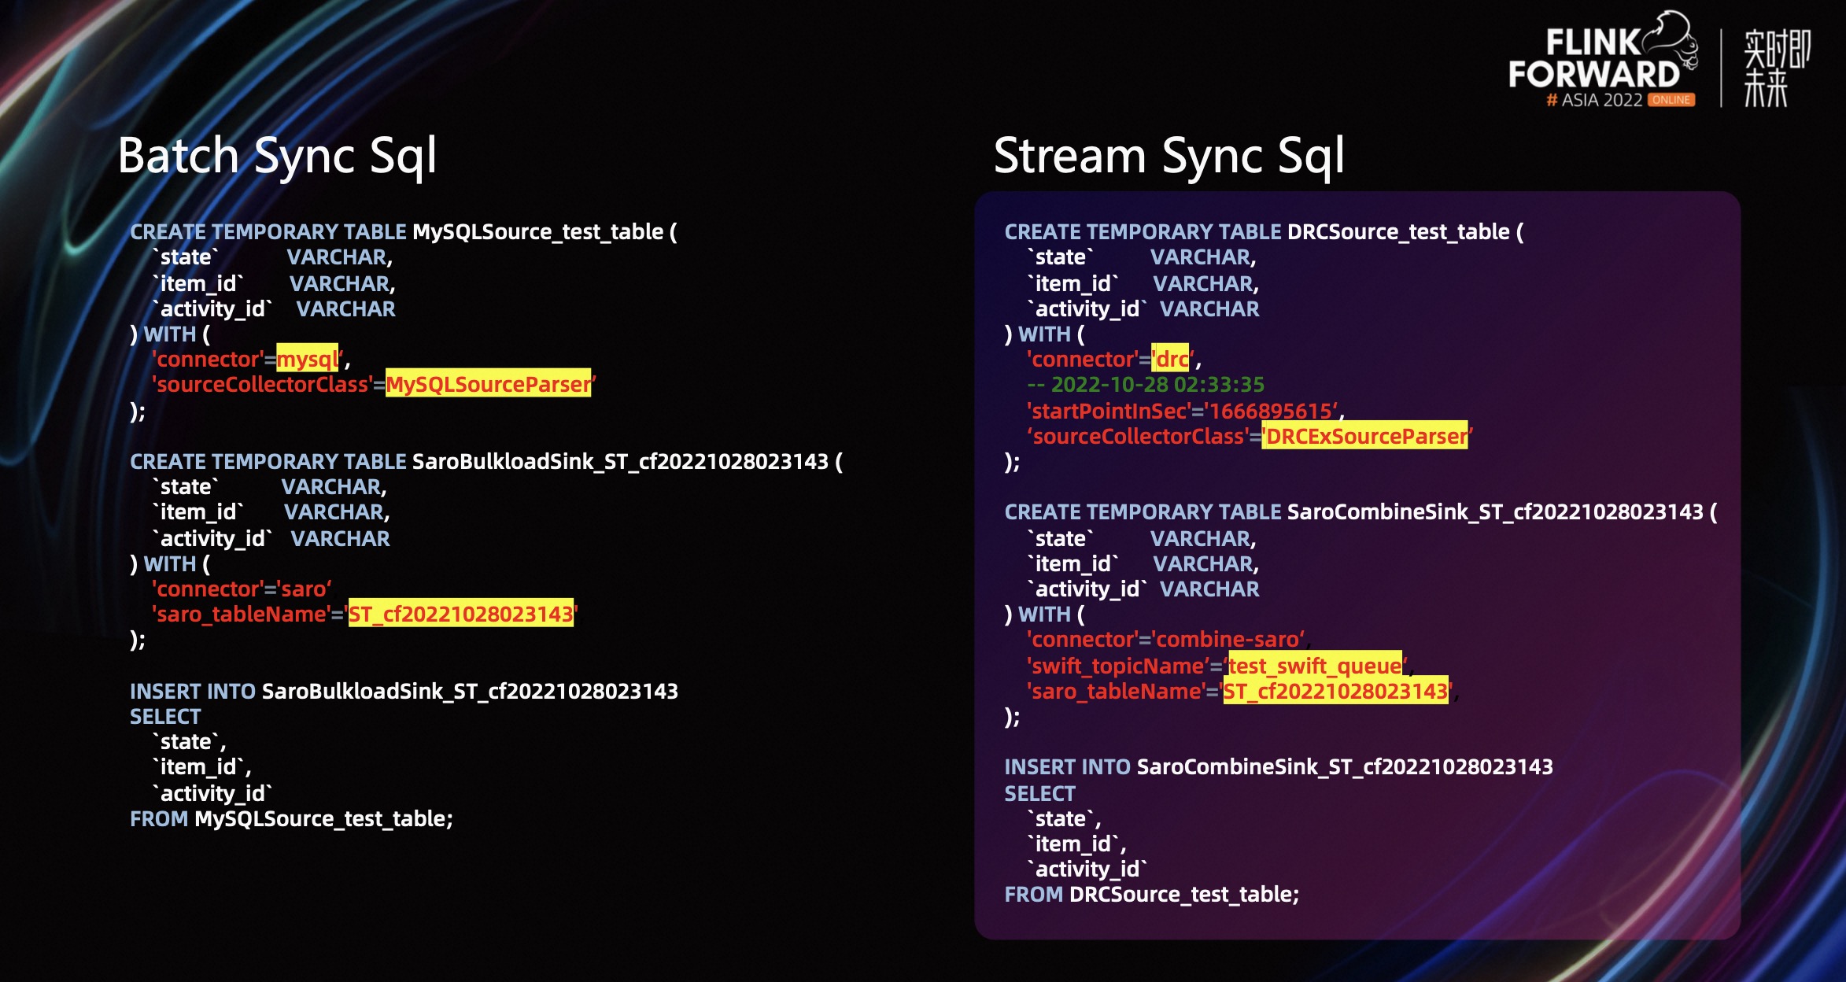Viewport: 1846px width, 982px height.
Task: Click the highlighted saro_tableName value in Batch Sql
Action: click(x=461, y=614)
